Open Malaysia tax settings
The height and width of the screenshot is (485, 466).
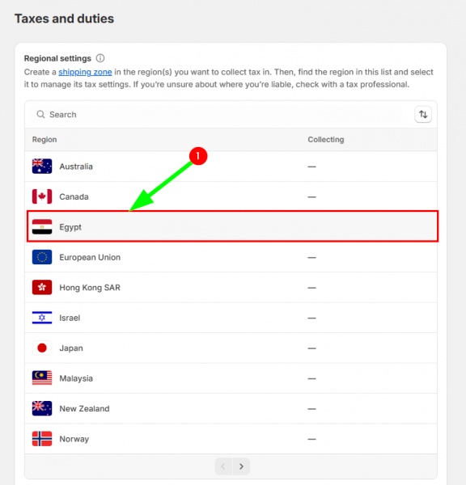point(231,378)
